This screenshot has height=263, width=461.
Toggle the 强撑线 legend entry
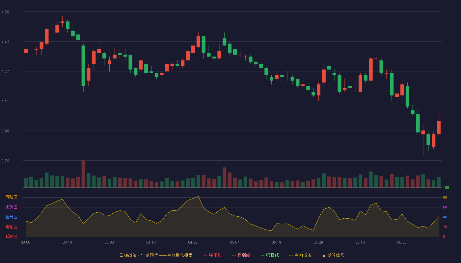[x=270, y=255]
